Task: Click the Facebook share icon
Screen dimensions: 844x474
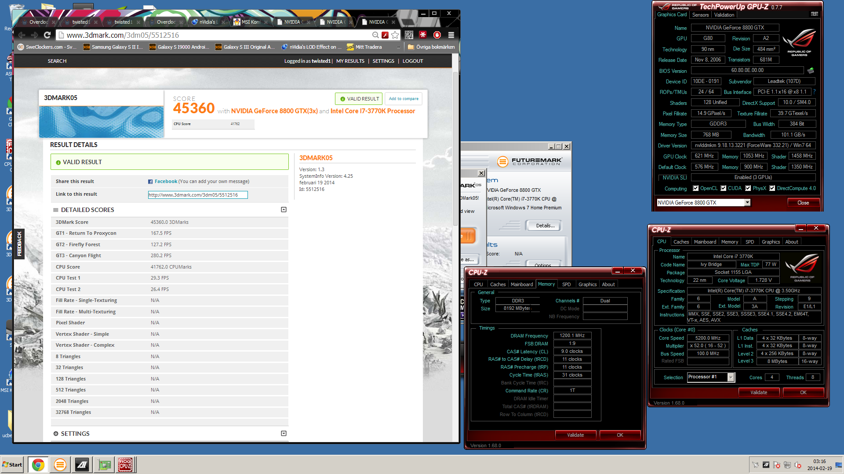Action: pyautogui.click(x=150, y=182)
